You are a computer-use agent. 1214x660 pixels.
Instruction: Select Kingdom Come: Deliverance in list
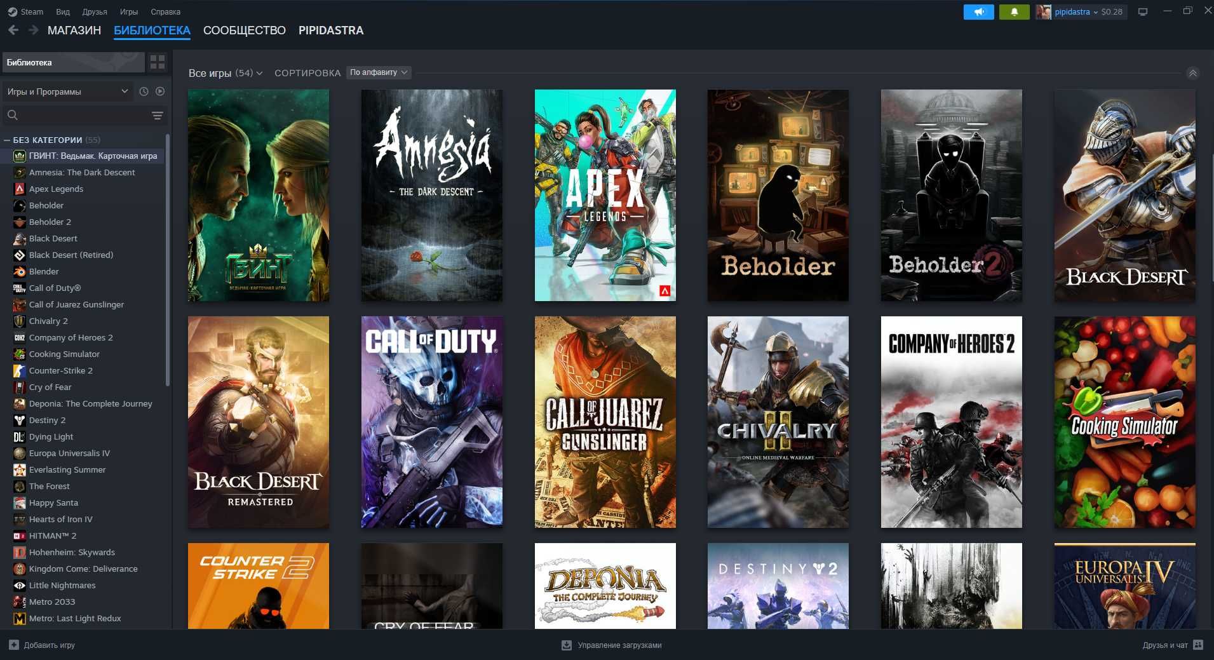click(83, 569)
